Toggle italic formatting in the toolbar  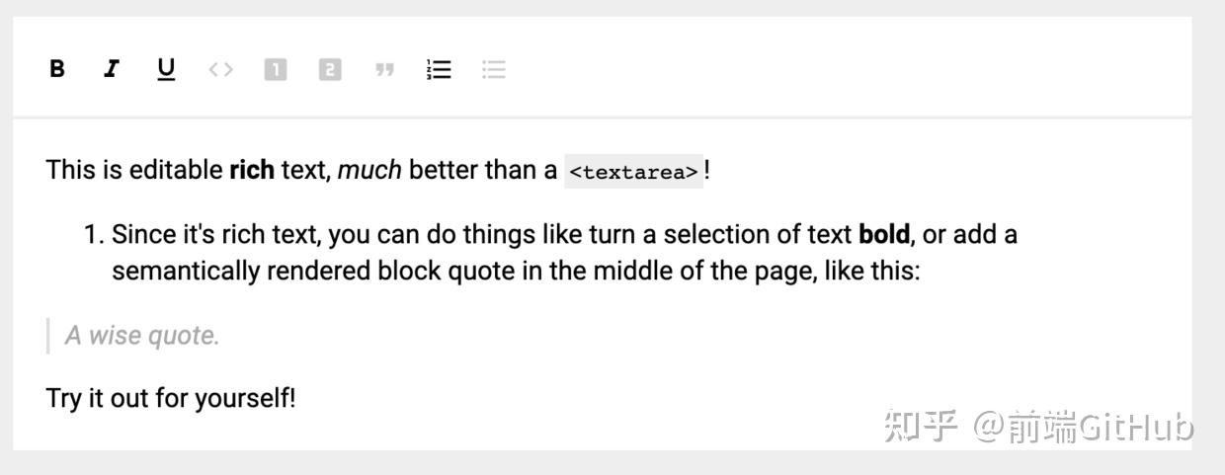click(x=112, y=69)
